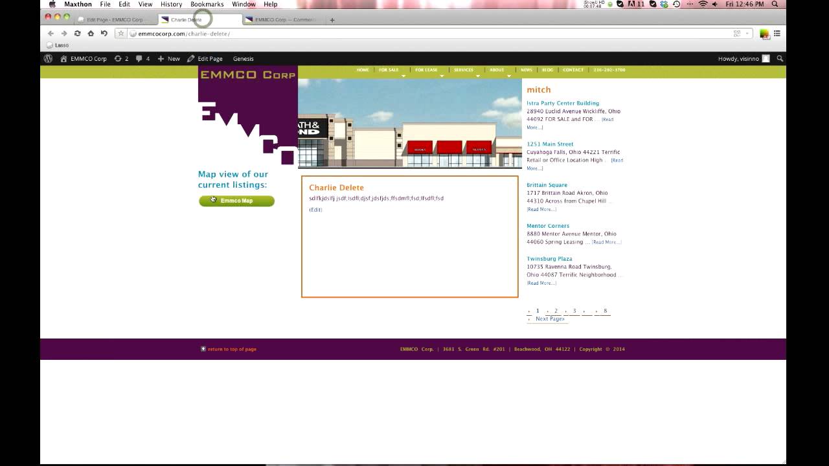
Task: Open the Maxthon main menu list icon
Action: coord(777,33)
